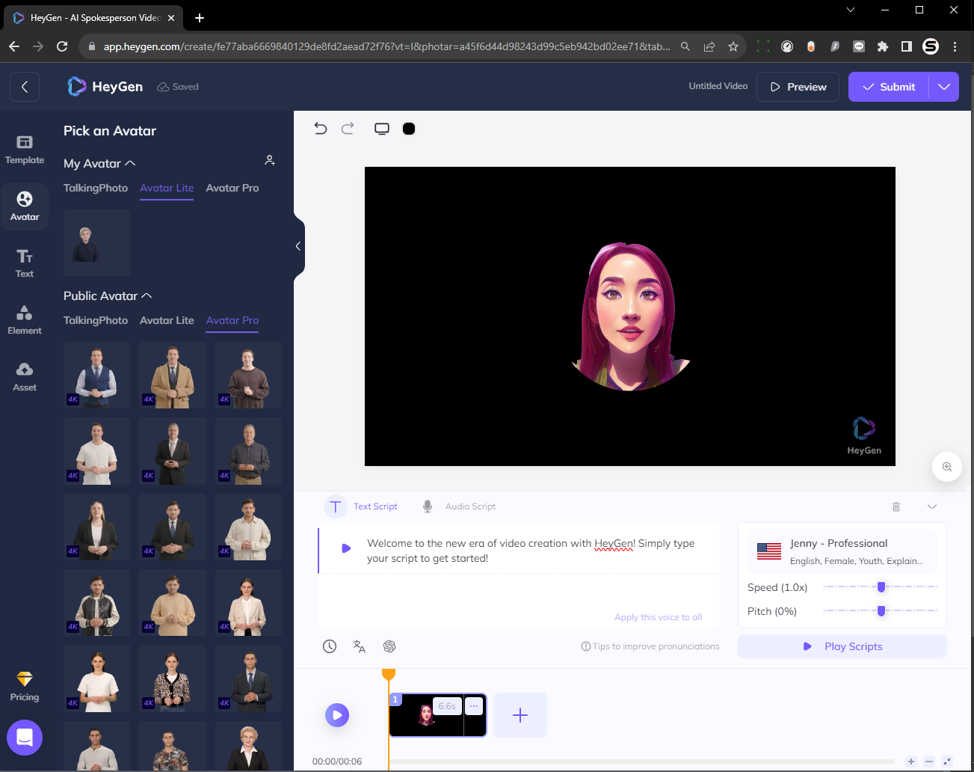Open the Element panel

[25, 320]
